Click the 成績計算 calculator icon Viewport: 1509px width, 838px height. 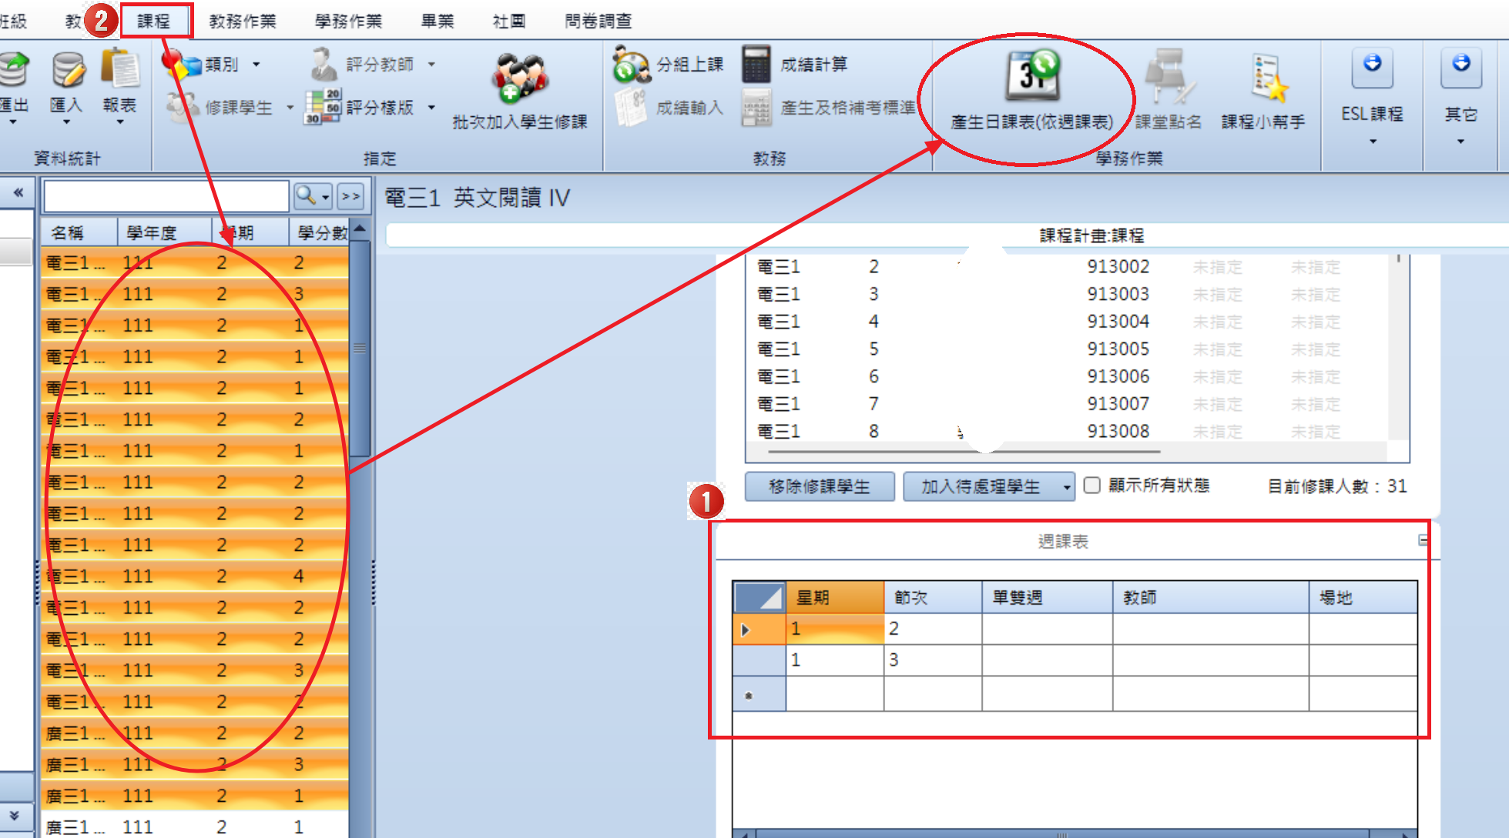click(x=756, y=65)
